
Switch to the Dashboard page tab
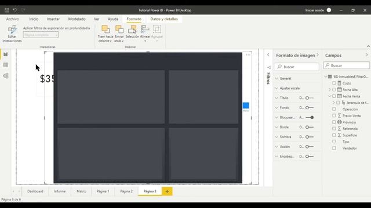[x=35, y=191]
